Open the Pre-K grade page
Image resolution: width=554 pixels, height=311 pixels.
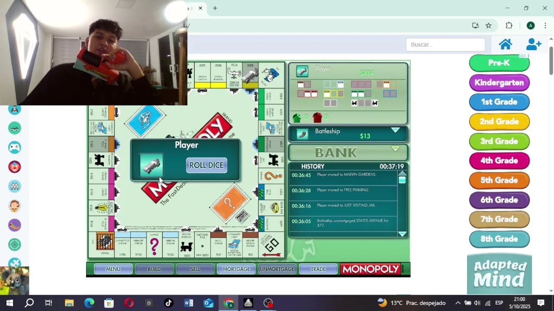[x=499, y=63]
